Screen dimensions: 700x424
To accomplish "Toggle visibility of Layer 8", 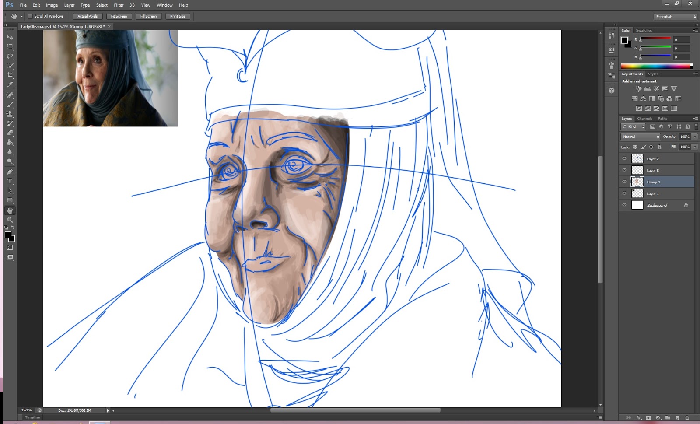I will (624, 170).
